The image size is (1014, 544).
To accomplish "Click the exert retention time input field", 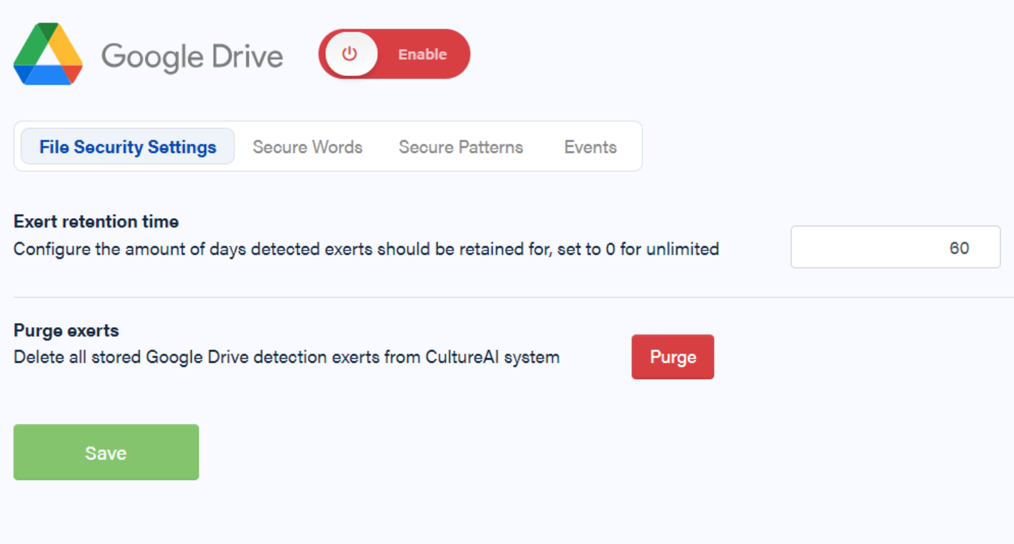I will click(895, 247).
